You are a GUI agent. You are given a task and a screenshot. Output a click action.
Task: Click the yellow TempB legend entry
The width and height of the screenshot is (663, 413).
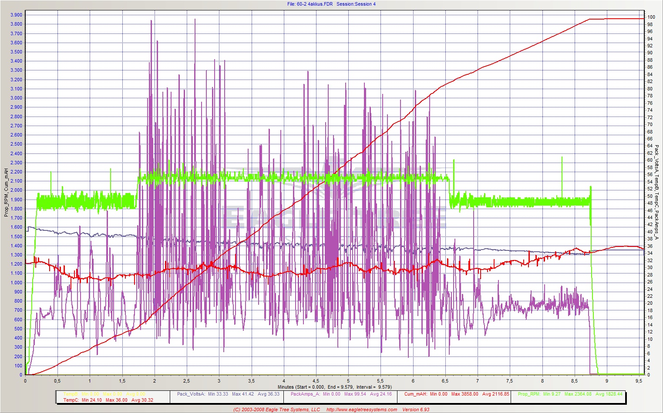[x=104, y=394]
